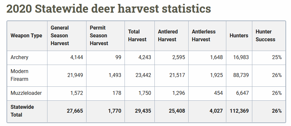
Task: Select the 112,369 total hunters cell
Action: point(239,111)
